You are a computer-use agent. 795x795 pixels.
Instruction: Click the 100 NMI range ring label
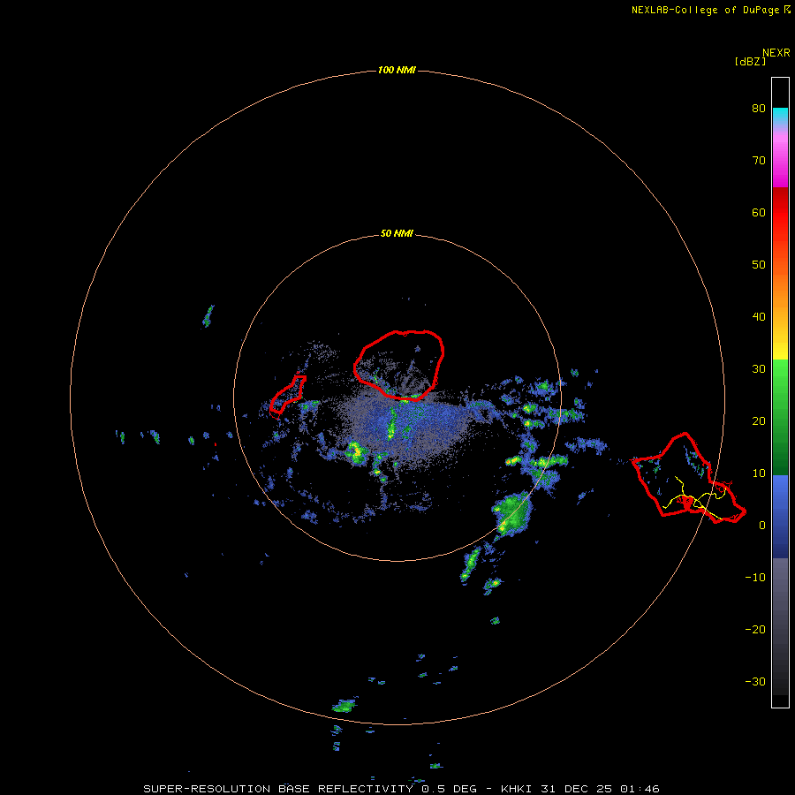[397, 70]
